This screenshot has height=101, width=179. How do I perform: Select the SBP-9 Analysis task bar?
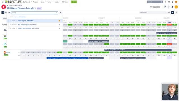click(x=99, y=41)
